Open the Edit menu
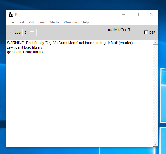This screenshot has height=154, width=166. coord(21,22)
